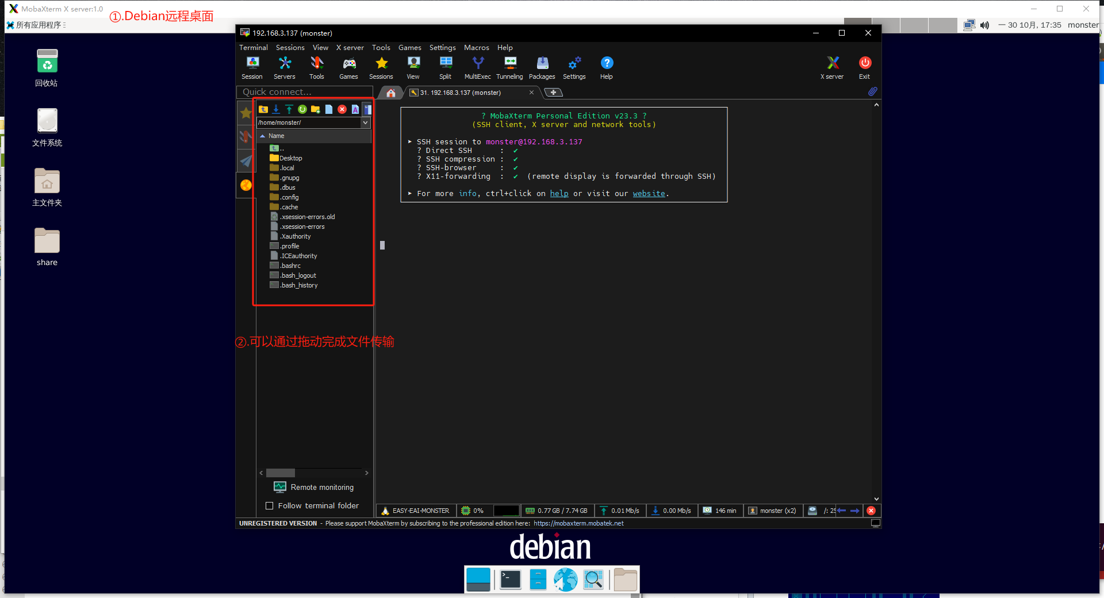
Task: Add a new terminal tab
Action: [553, 93]
